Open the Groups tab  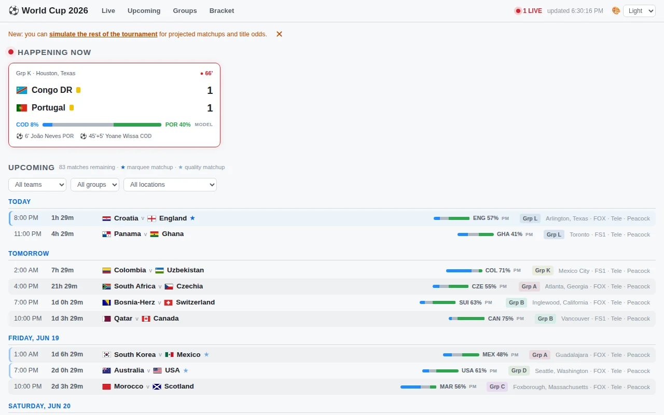185,10
